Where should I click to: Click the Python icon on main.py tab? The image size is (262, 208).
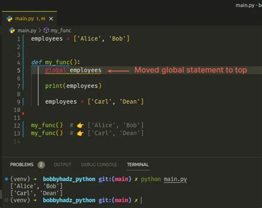(9, 19)
